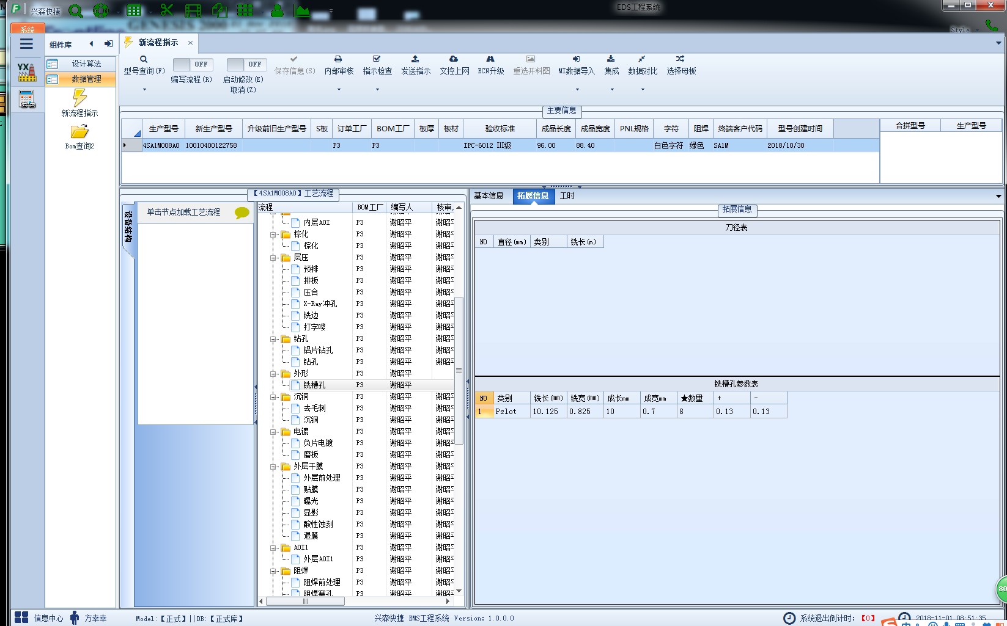
Task: Click the login arrow icon beside 组件库
Action: point(109,44)
